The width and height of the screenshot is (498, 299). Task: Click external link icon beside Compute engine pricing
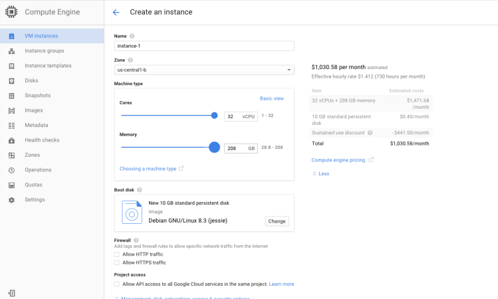coord(371,159)
